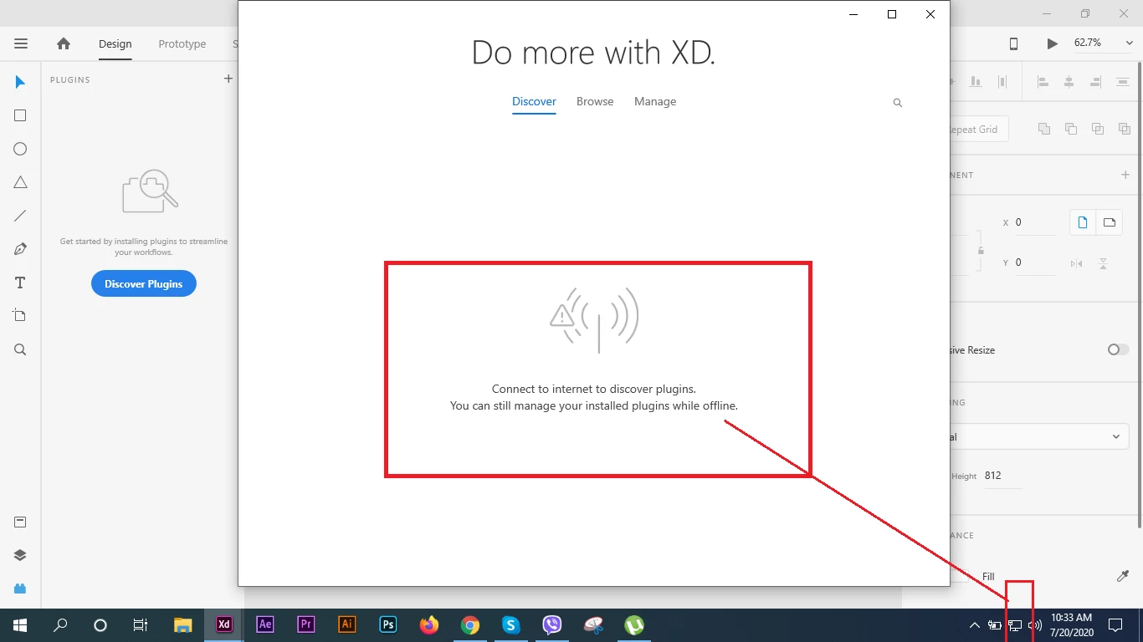Select the Polygon tool
Viewport: 1143px width, 642px height.
[x=20, y=182]
